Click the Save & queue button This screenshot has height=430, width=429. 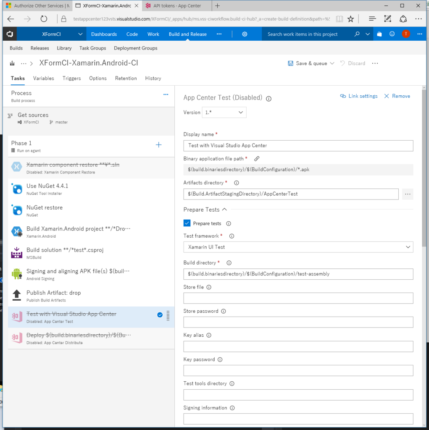(308, 63)
